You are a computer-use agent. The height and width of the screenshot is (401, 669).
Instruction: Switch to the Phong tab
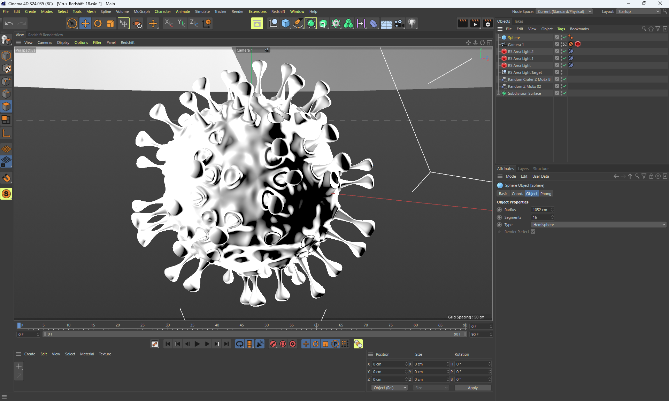tap(546, 194)
